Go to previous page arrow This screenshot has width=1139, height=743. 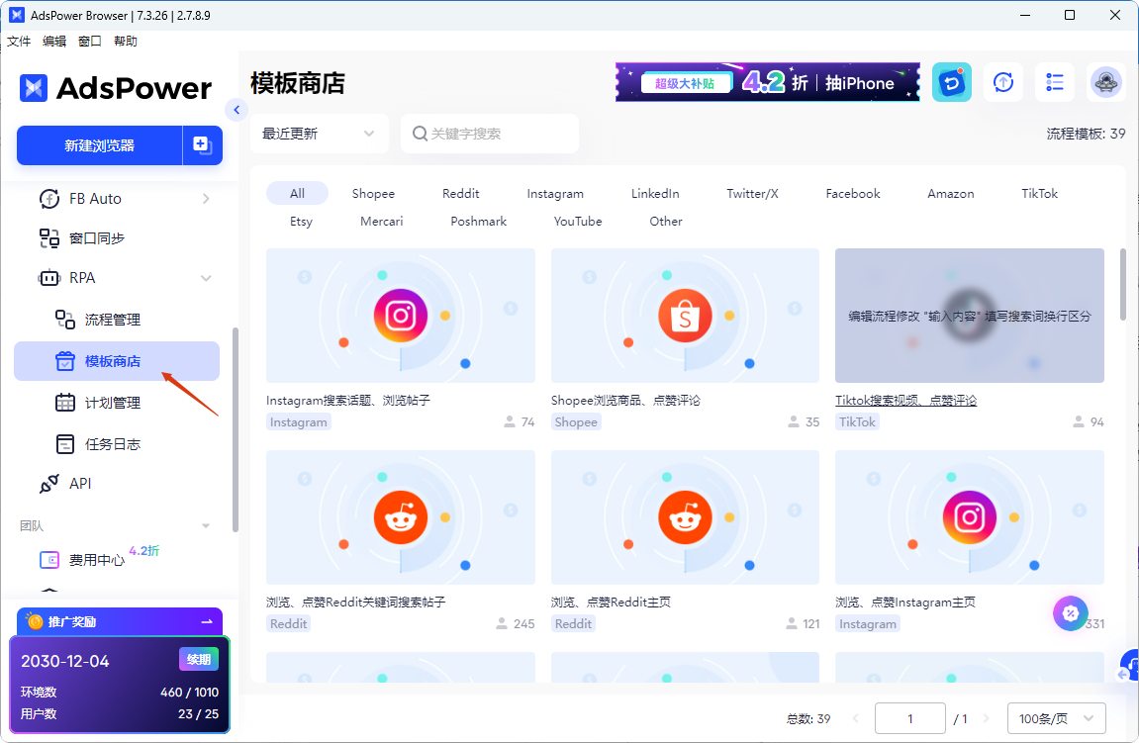tap(855, 718)
